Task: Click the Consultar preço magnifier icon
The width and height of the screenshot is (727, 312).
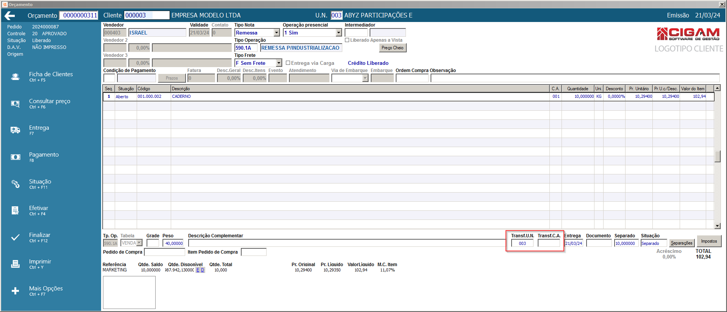Action: click(x=15, y=103)
